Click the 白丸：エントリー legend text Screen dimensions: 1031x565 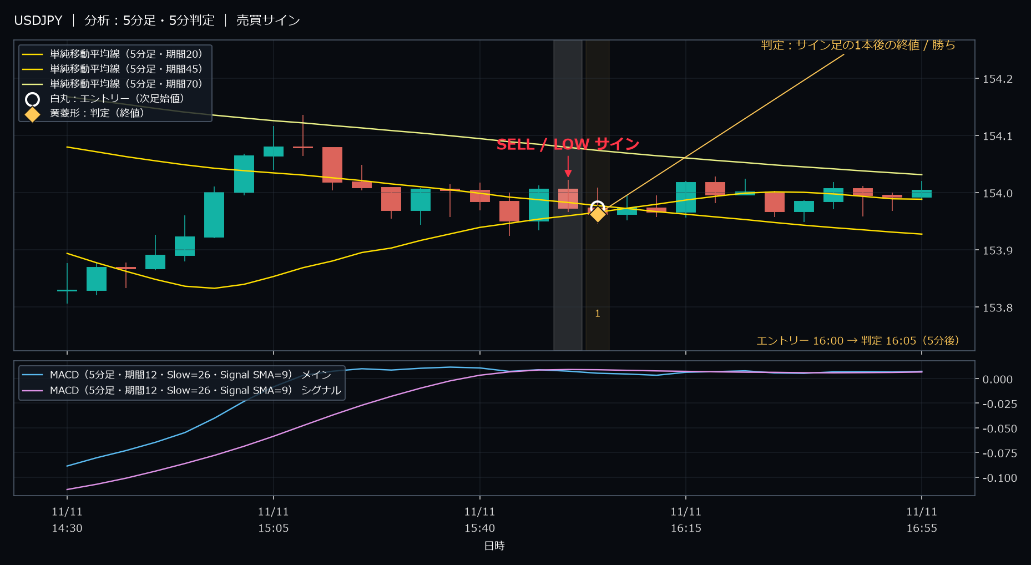click(117, 99)
